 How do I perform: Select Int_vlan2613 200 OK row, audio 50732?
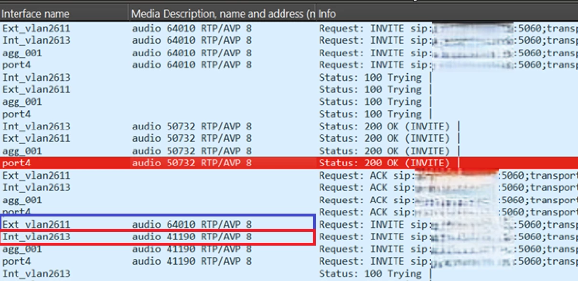click(289, 127)
